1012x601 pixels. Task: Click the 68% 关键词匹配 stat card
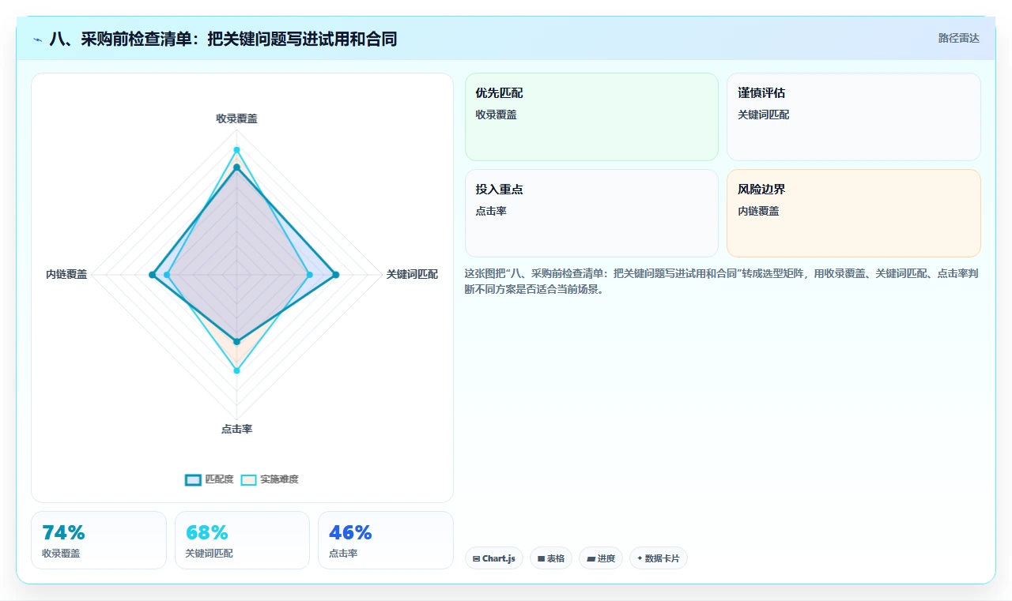tap(242, 540)
